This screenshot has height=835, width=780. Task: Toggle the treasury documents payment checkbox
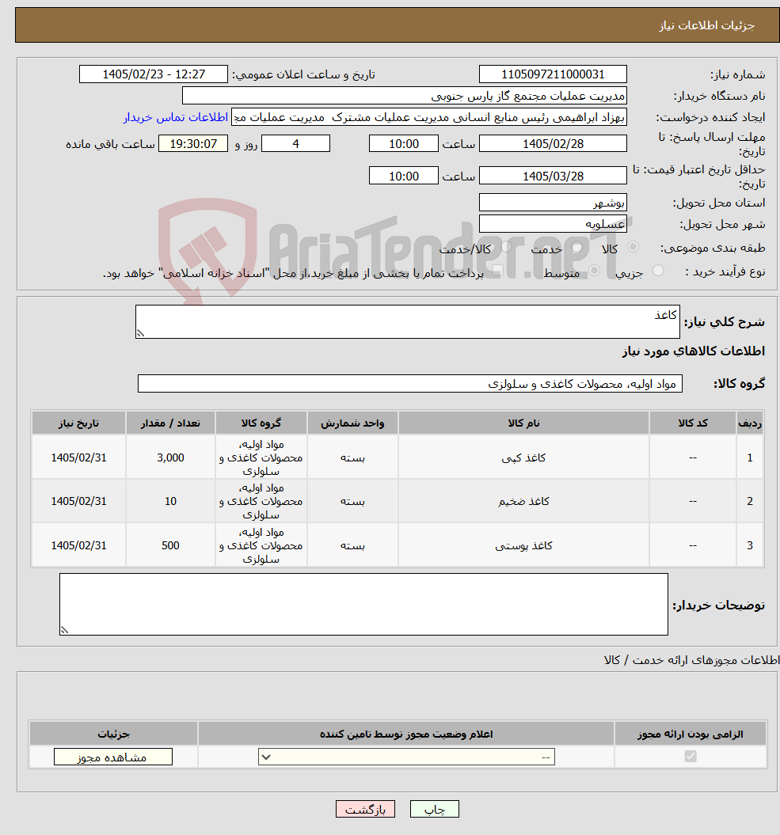pos(497,271)
